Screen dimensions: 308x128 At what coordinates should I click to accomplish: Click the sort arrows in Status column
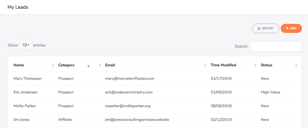click(296, 65)
